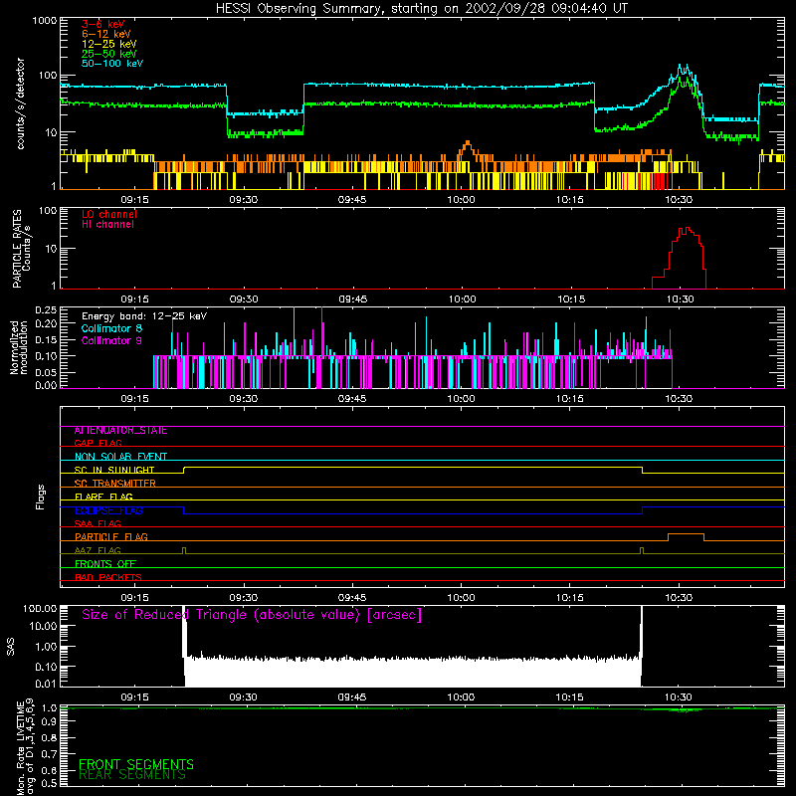Click the 09:45 tick under the modulation panel
The width and height of the screenshot is (796, 796).
(x=352, y=399)
